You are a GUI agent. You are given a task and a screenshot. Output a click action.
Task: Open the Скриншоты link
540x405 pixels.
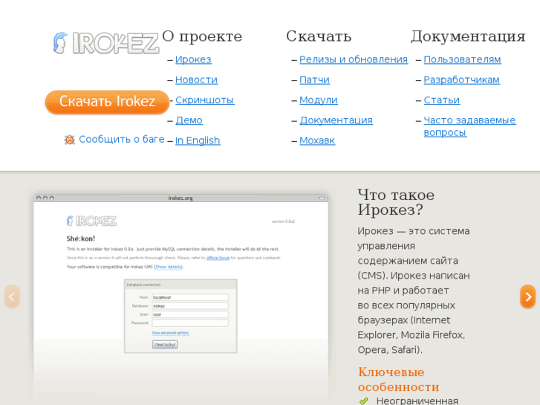tap(205, 100)
